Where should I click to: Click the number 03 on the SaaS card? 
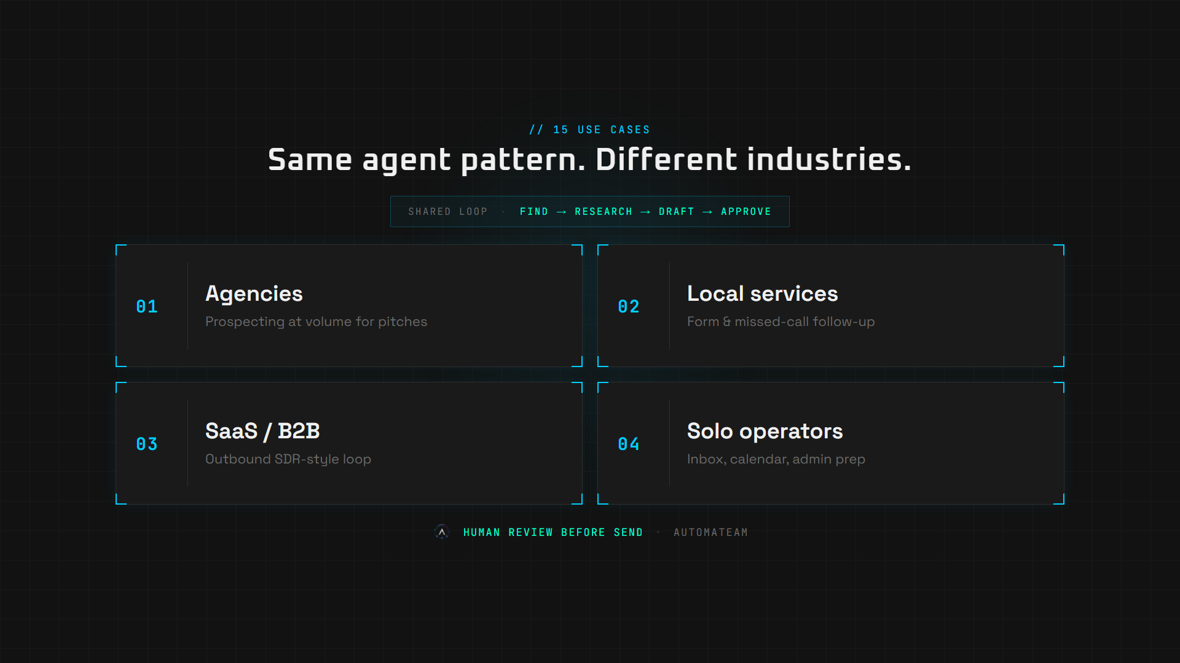147,444
